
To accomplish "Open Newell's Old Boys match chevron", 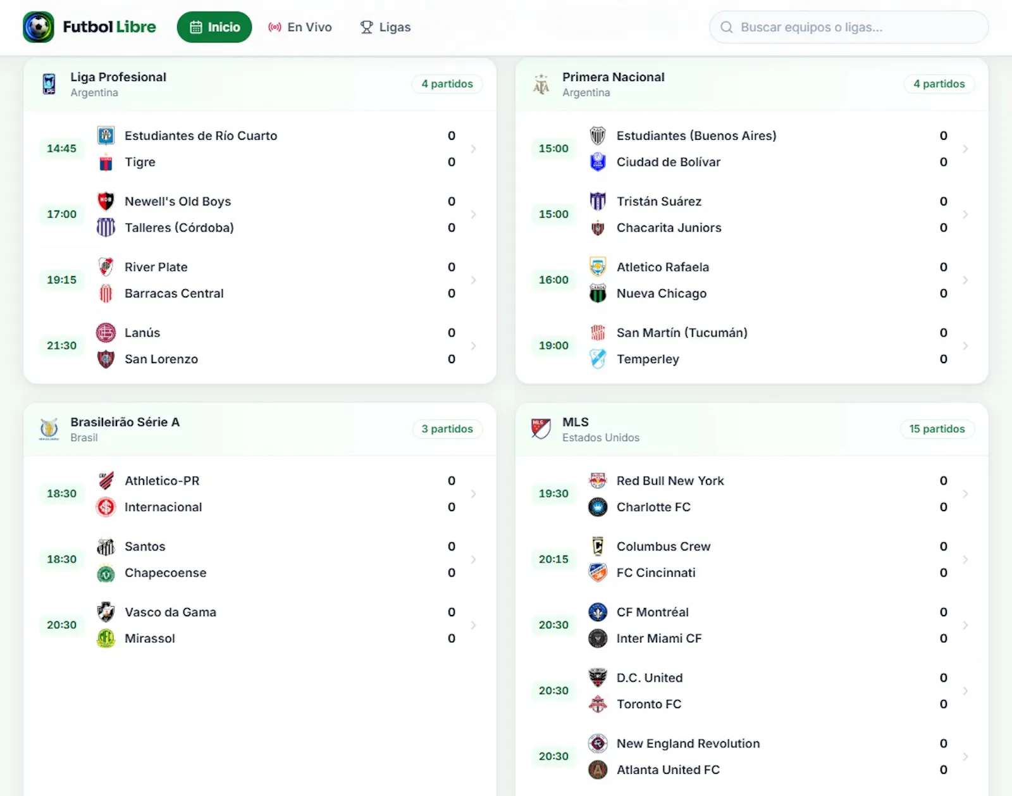I will [x=473, y=215].
